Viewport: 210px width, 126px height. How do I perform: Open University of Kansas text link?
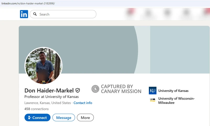pyautogui.click(x=173, y=91)
